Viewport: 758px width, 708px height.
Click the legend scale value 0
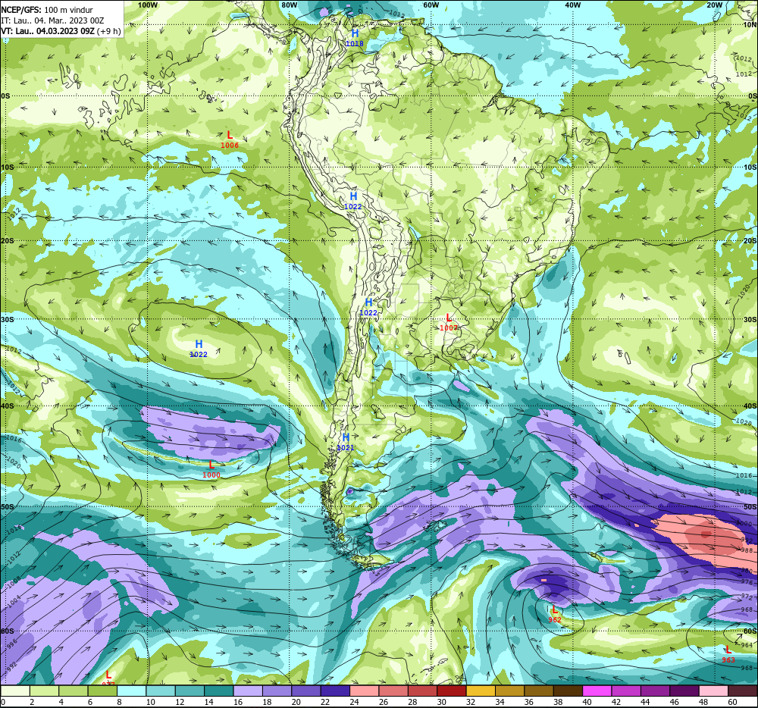click(x=3, y=702)
